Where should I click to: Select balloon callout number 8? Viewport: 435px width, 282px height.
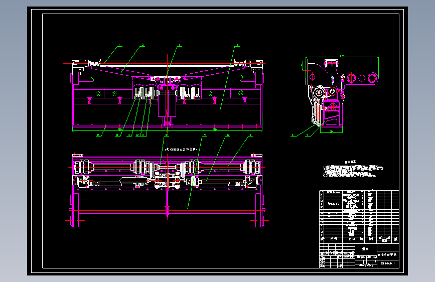(228, 135)
